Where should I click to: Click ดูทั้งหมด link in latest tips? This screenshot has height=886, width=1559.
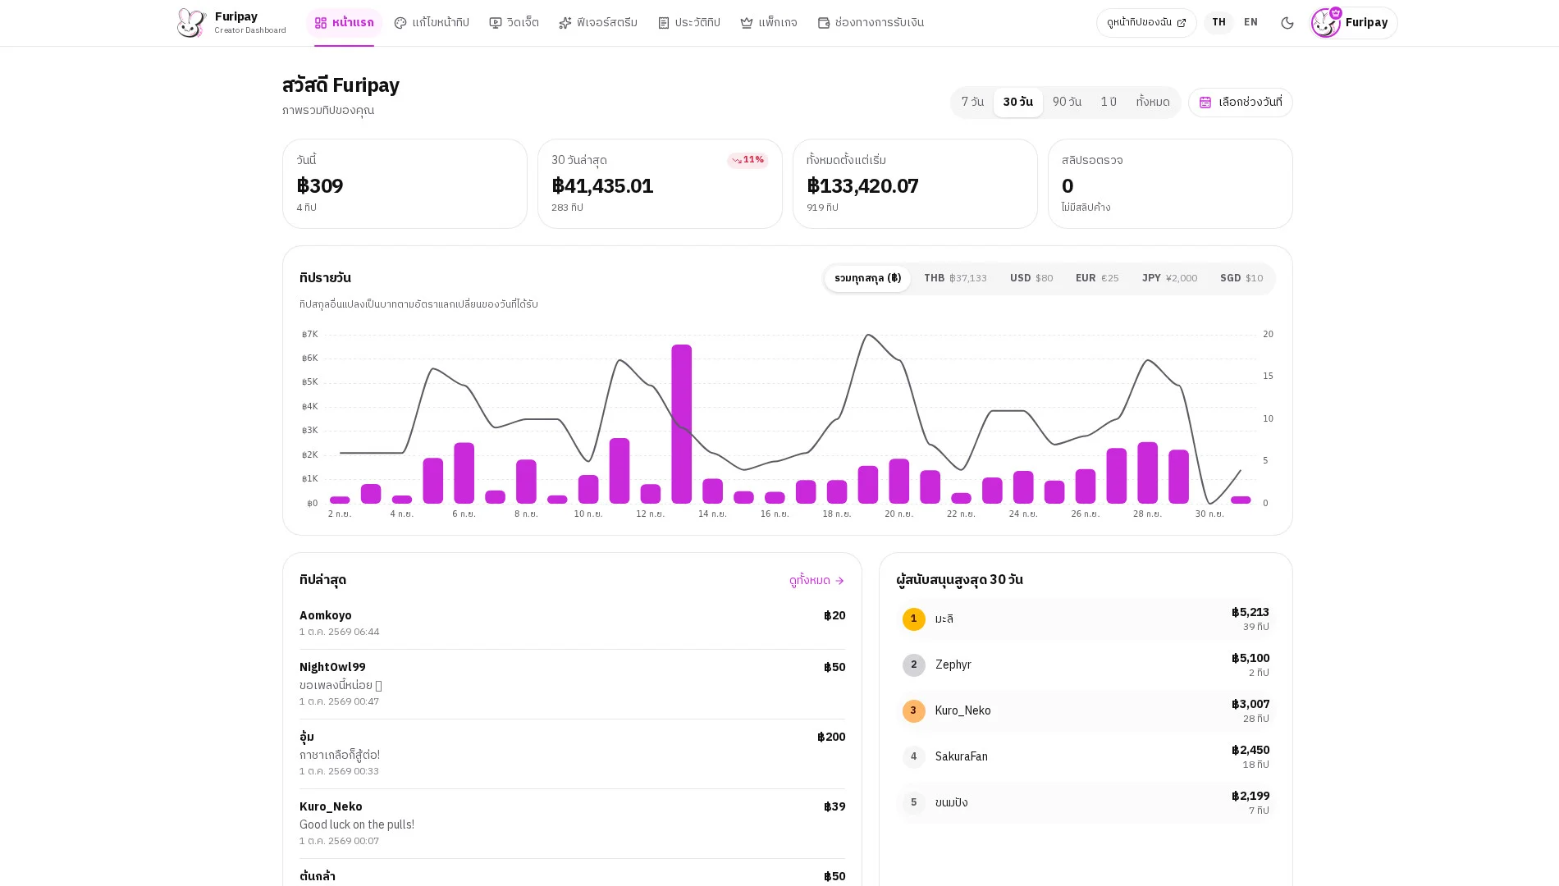tap(816, 581)
